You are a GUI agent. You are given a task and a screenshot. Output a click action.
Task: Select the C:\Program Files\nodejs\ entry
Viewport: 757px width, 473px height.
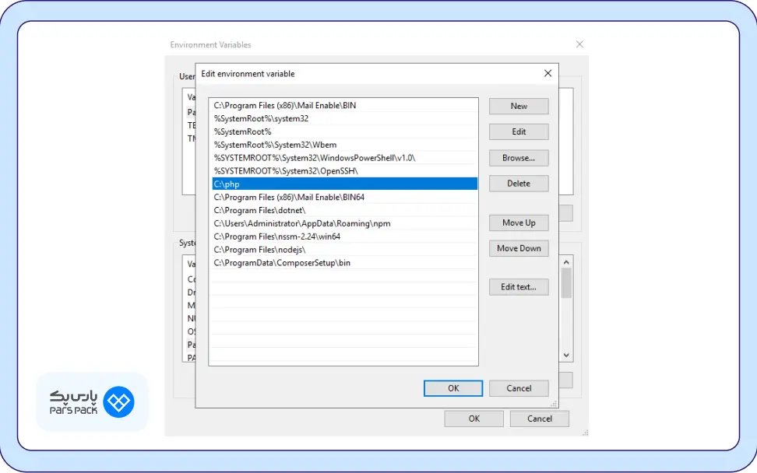click(x=343, y=250)
